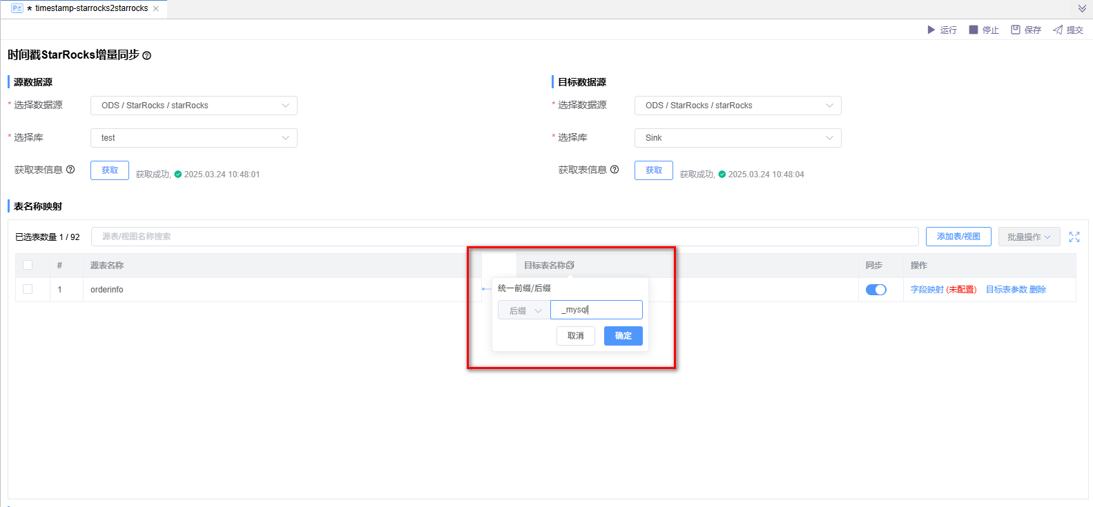The height and width of the screenshot is (507, 1093).
Task: Click the Run (运行) play icon
Action: [x=931, y=30]
